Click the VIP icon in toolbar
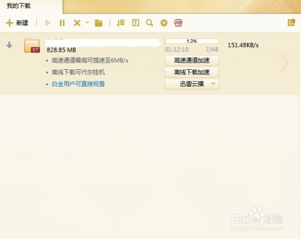Viewport: 301px width, 239px height. coord(178,23)
